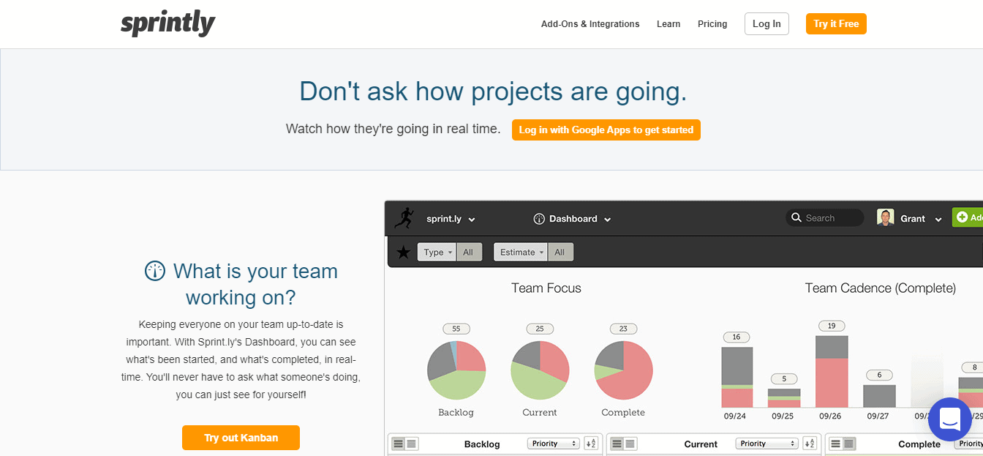Select the right row-view toggle in Backlog header
Image resolution: width=983 pixels, height=456 pixels.
412,444
